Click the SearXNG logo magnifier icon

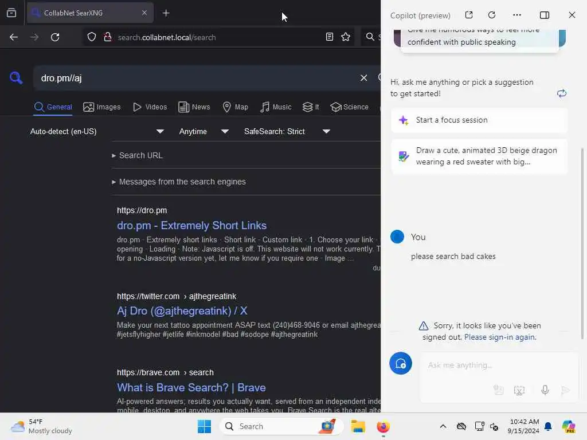point(16,78)
